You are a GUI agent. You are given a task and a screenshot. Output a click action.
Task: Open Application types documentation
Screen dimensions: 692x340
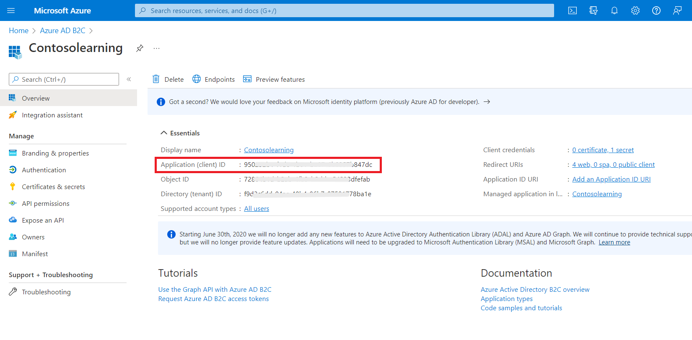pos(506,299)
